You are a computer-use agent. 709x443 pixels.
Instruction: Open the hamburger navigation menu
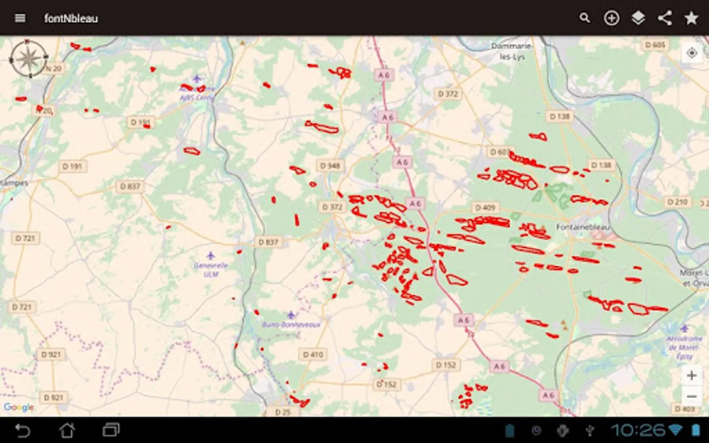coord(20,18)
